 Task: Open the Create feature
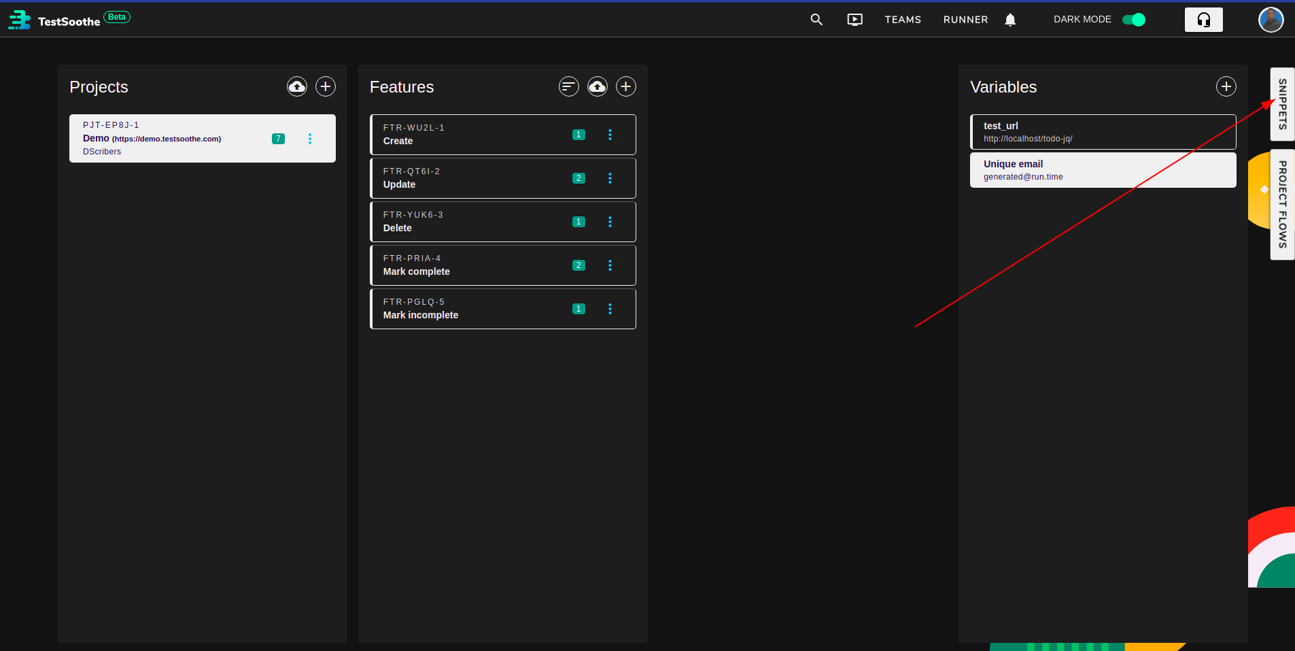point(503,135)
